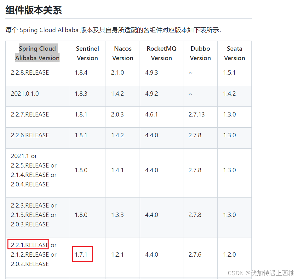Click Sentinel 1.8.1 in the 2.2.6.RELEASE row

[81, 135]
